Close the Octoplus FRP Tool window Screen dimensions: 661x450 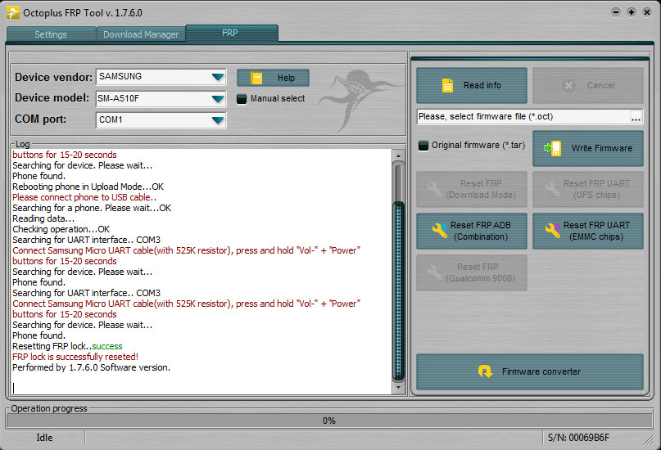[647, 12]
